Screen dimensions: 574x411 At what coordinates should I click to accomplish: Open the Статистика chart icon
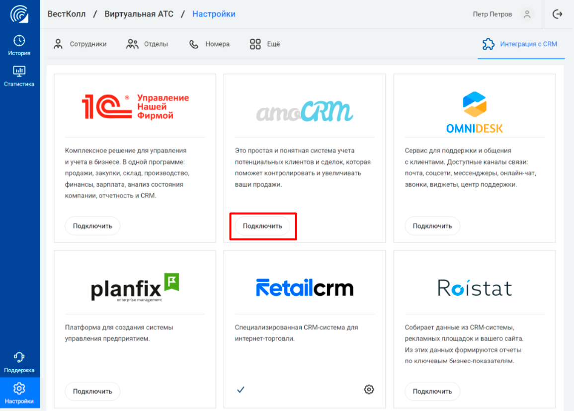19,71
